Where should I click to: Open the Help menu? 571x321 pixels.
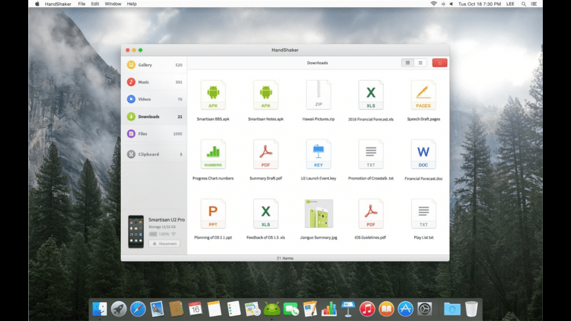tap(131, 4)
